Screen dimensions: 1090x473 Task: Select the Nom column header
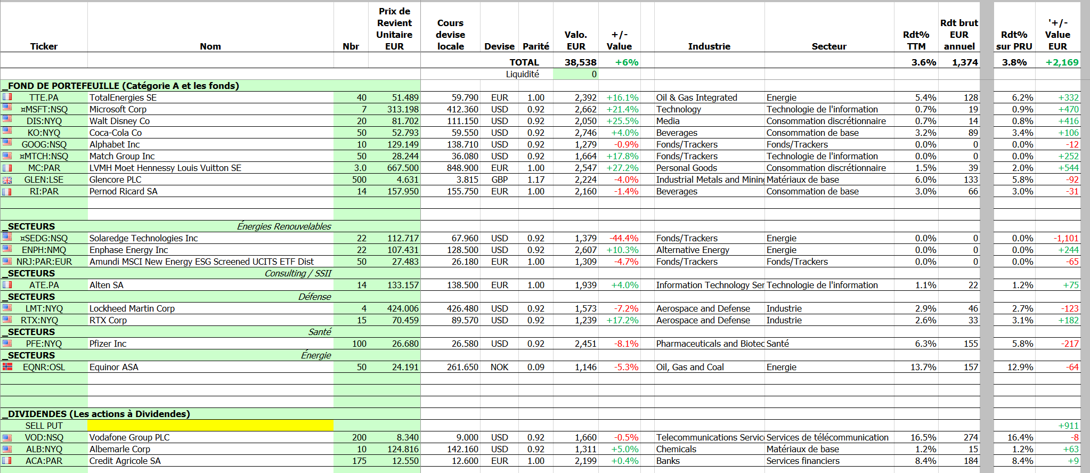[x=210, y=46]
